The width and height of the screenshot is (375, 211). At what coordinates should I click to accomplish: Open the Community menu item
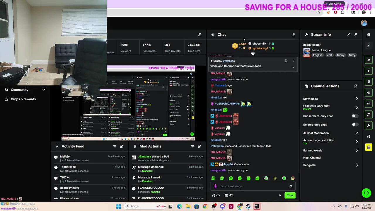20,90
